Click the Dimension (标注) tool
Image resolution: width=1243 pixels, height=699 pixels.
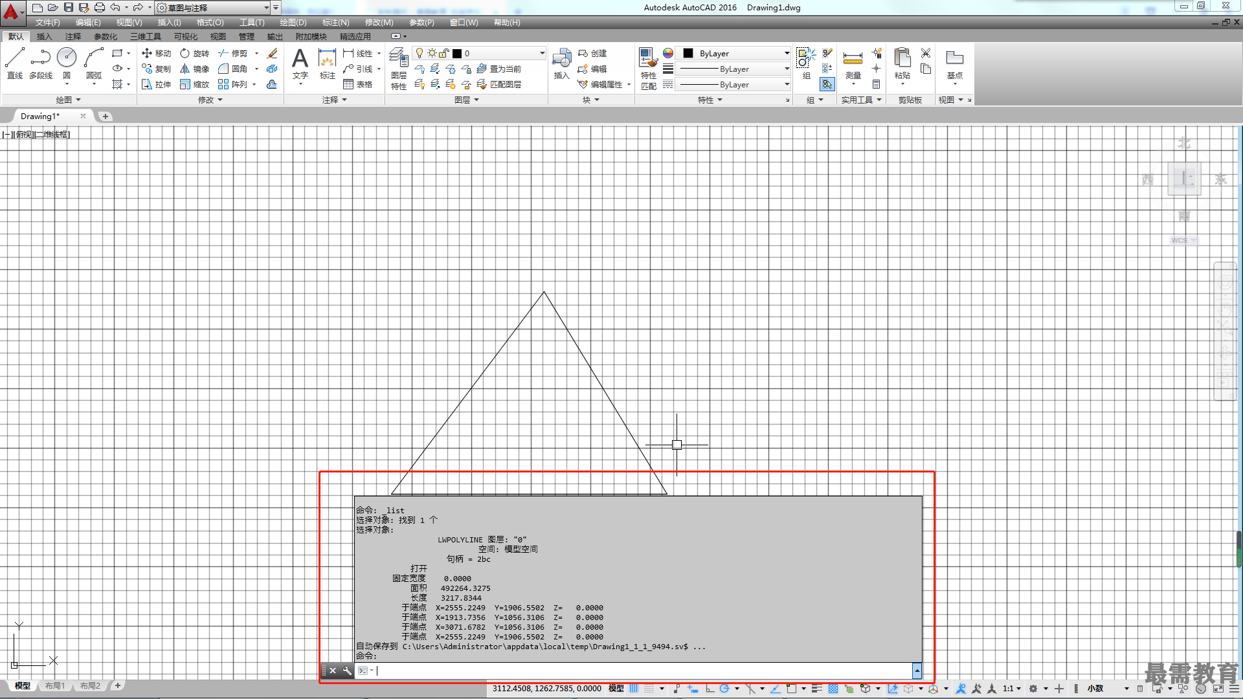(328, 63)
